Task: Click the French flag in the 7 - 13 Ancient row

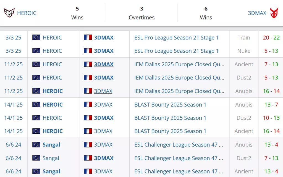Action: tap(88, 64)
